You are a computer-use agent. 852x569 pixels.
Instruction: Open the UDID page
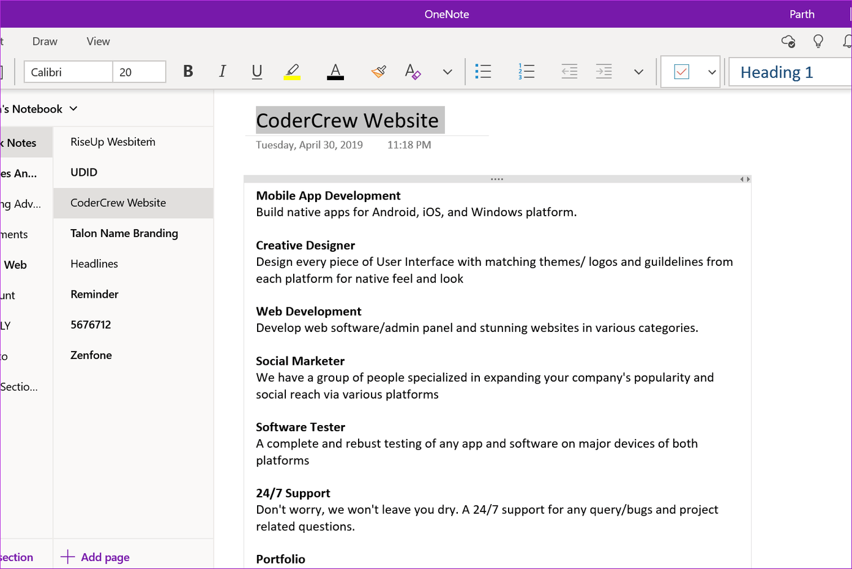pyautogui.click(x=133, y=173)
